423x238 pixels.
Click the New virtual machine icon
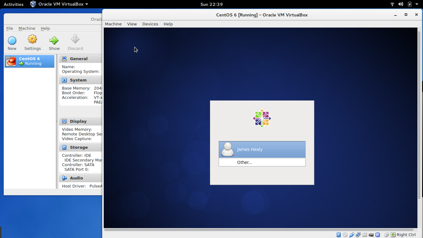[12, 40]
